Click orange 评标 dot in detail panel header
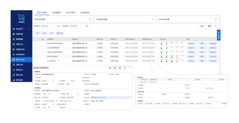This screenshot has width=239, height=123. point(125,68)
